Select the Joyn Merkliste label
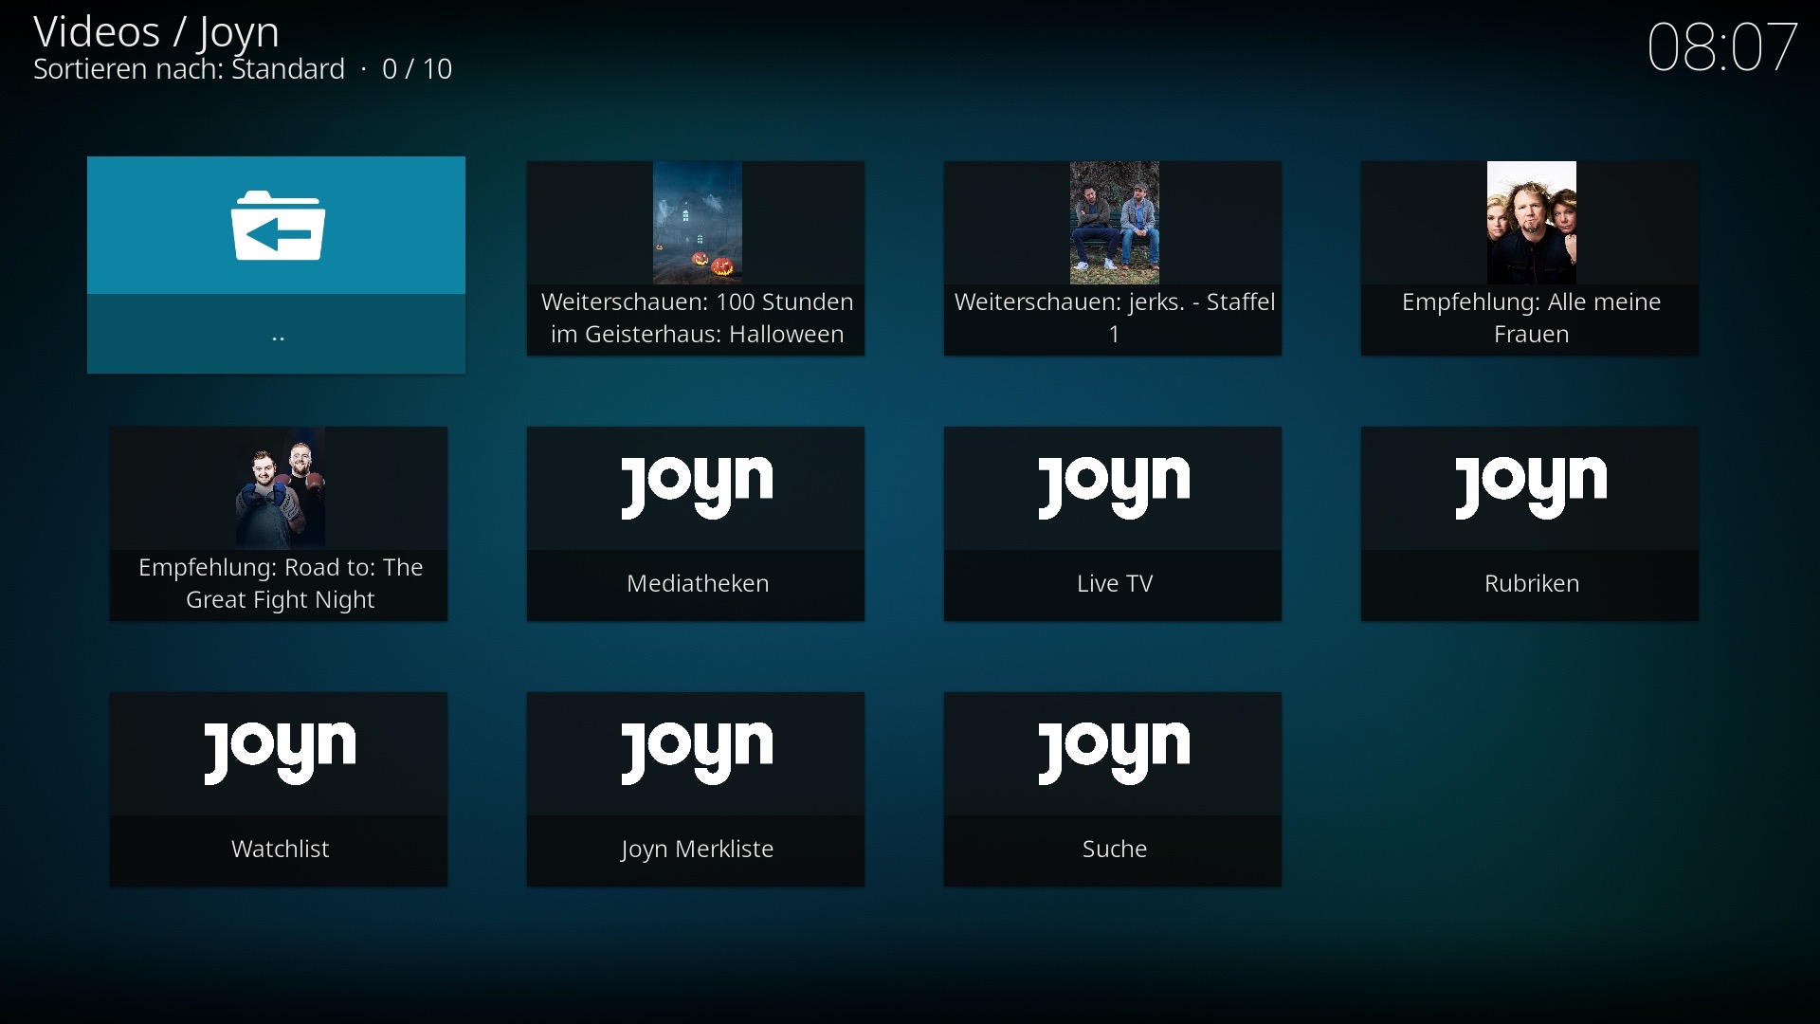 (x=698, y=849)
